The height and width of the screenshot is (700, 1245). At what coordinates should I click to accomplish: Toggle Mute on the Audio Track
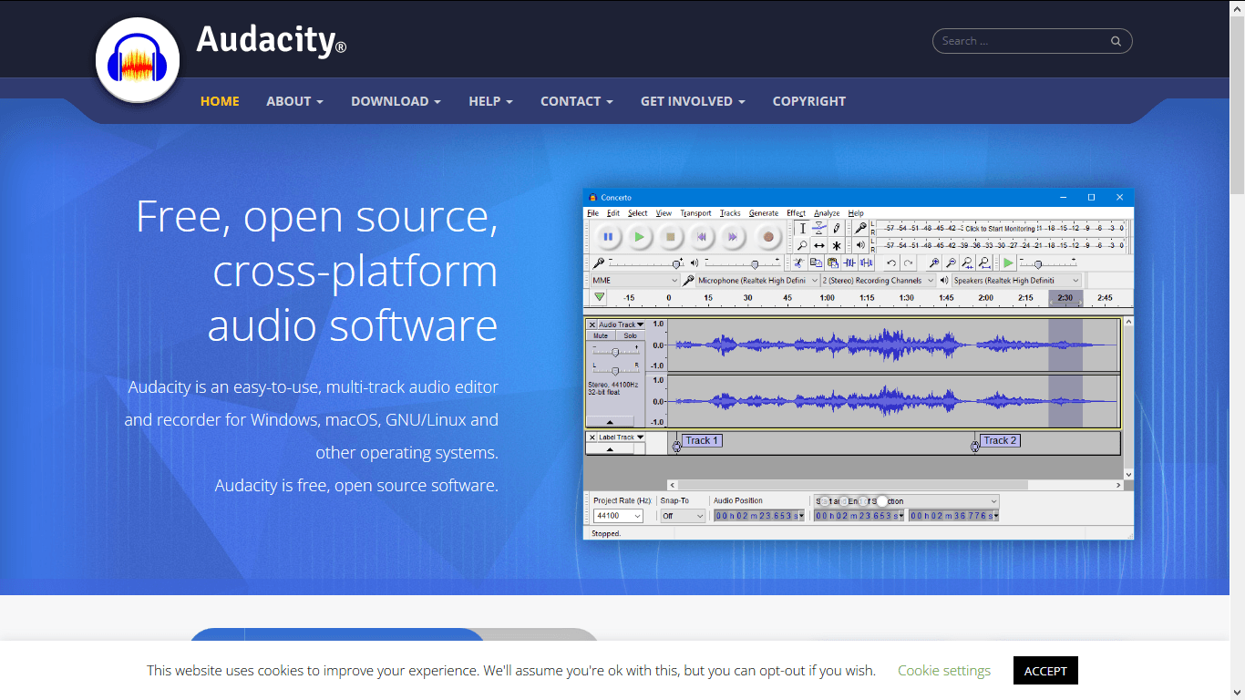(601, 335)
